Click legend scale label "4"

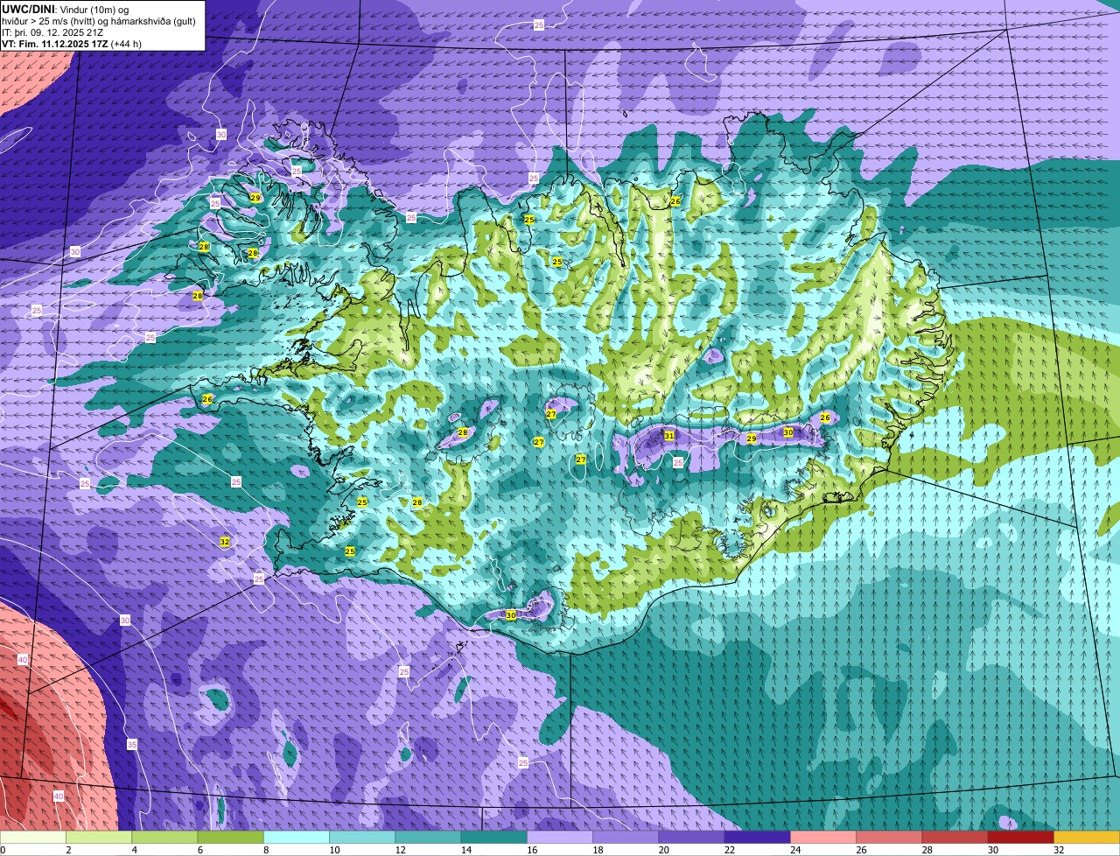tap(133, 850)
